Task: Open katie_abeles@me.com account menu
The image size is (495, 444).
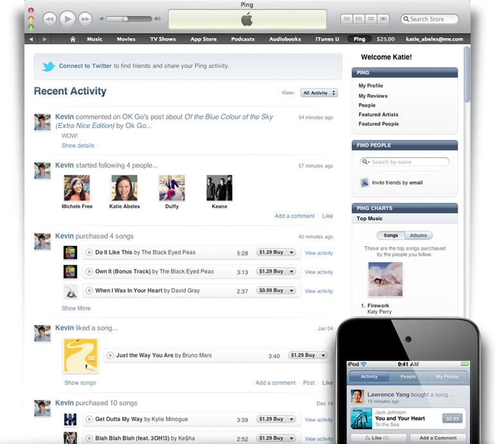Action: point(435,39)
